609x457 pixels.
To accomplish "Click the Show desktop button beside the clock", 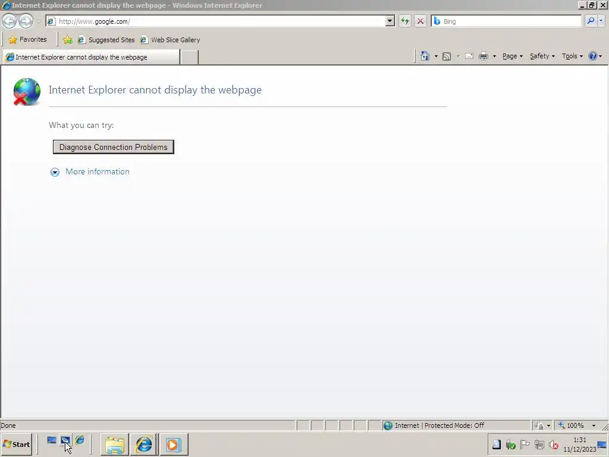I will tap(602, 445).
